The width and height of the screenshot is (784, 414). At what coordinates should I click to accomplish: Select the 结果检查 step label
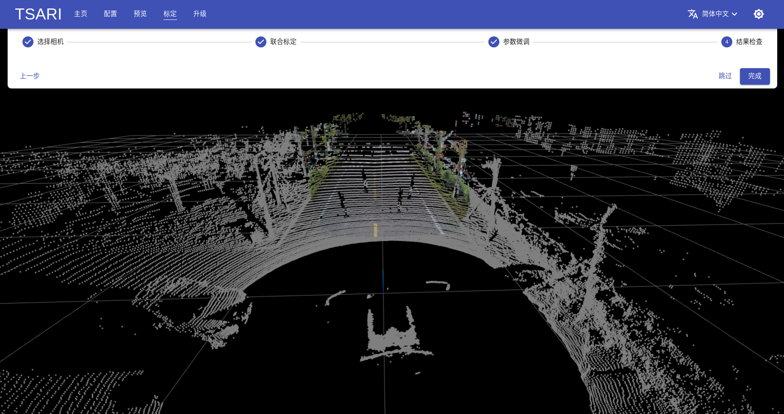(749, 41)
